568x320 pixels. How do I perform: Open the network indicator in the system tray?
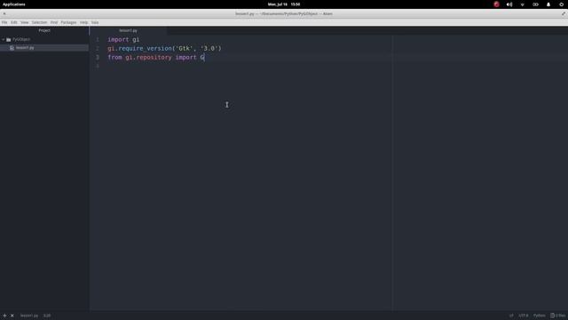(523, 4)
